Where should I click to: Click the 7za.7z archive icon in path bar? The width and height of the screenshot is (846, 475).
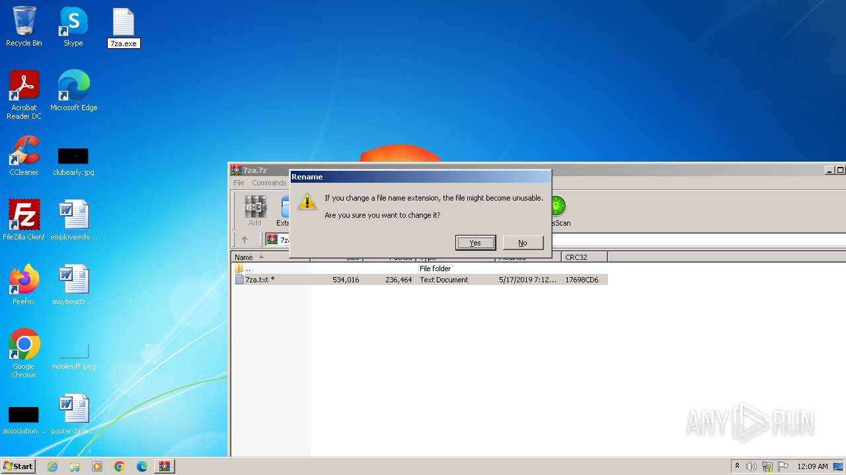[272, 239]
